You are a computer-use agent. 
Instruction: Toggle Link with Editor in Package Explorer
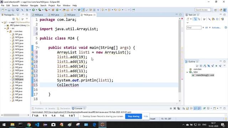click(x=17, y=19)
